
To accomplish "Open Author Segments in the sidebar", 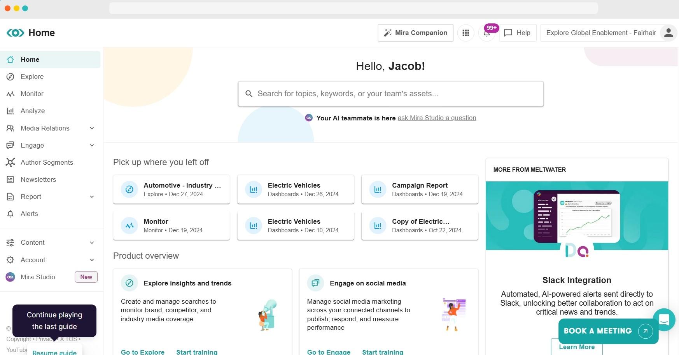I will click(x=50, y=162).
